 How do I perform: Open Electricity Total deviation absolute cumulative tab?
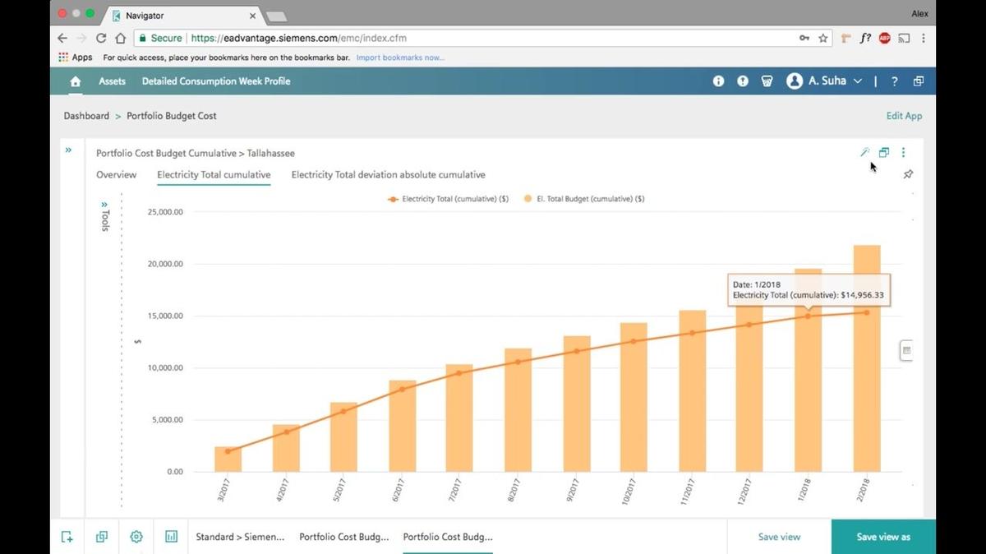pyautogui.click(x=389, y=175)
